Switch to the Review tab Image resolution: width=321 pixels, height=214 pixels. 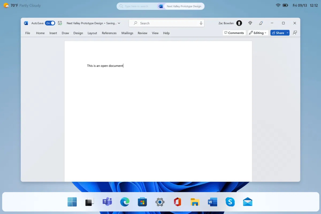point(143,33)
